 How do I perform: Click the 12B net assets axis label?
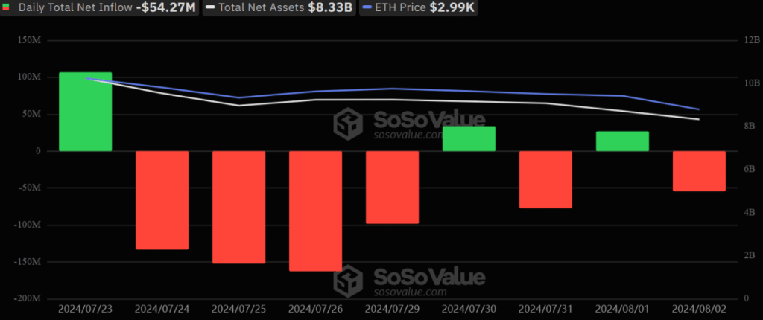coord(753,40)
